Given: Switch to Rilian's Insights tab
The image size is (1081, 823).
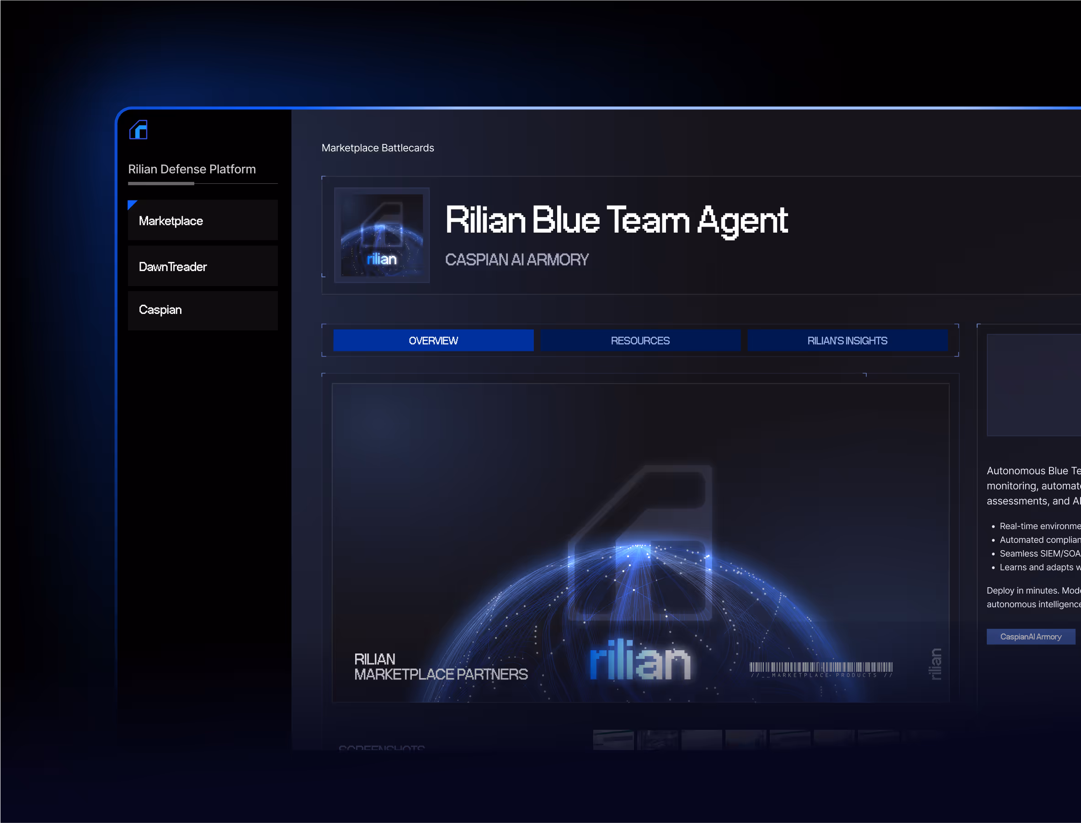Looking at the screenshot, I should 847,340.
